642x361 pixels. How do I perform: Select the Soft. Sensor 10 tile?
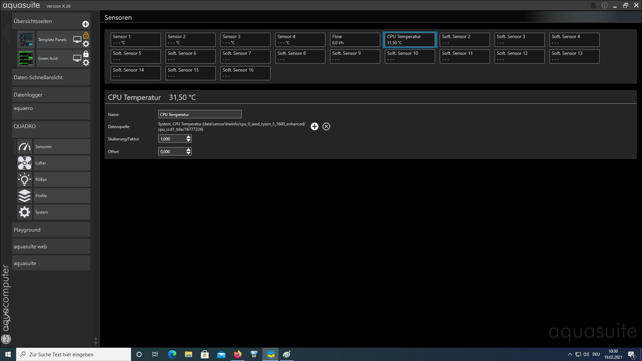pos(410,56)
